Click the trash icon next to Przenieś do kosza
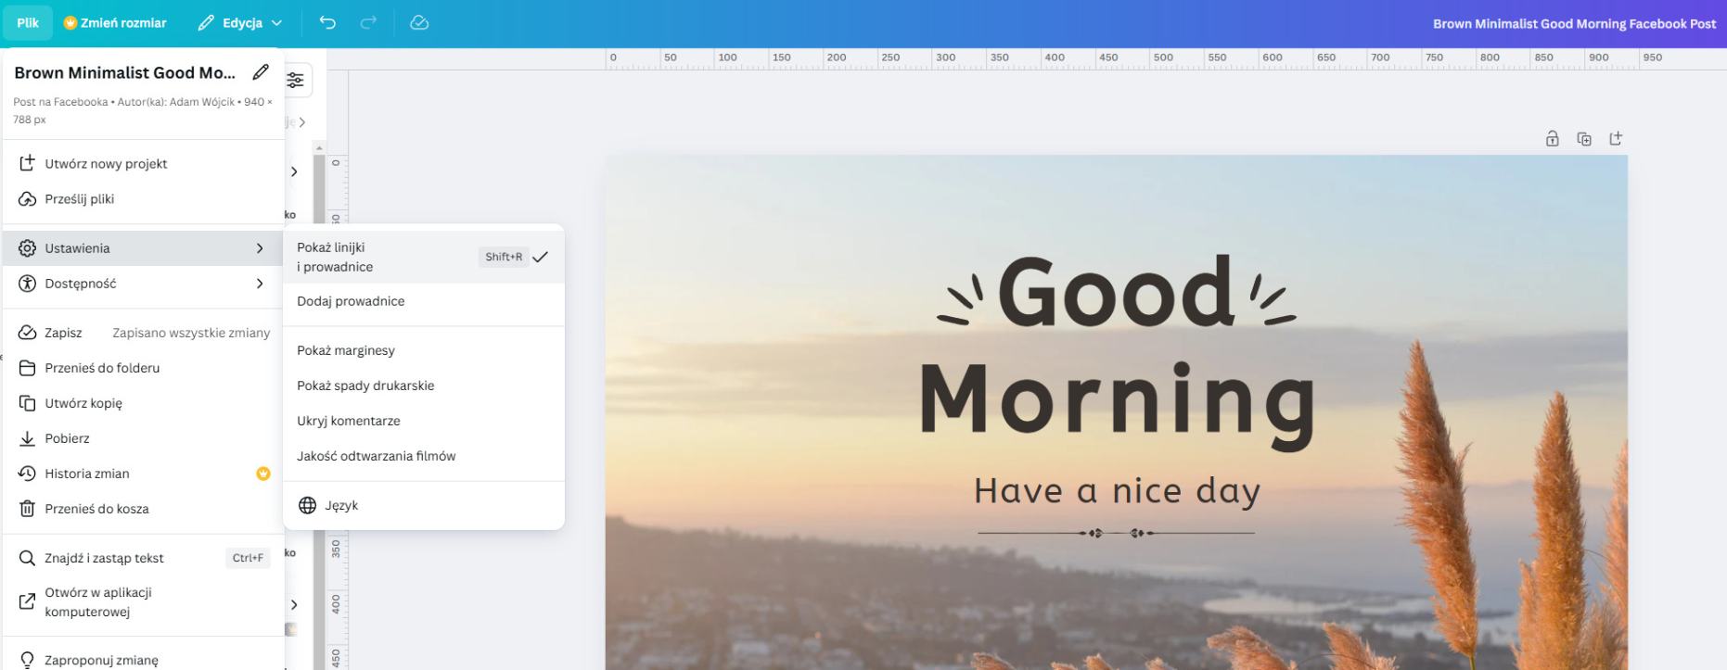 point(27,509)
